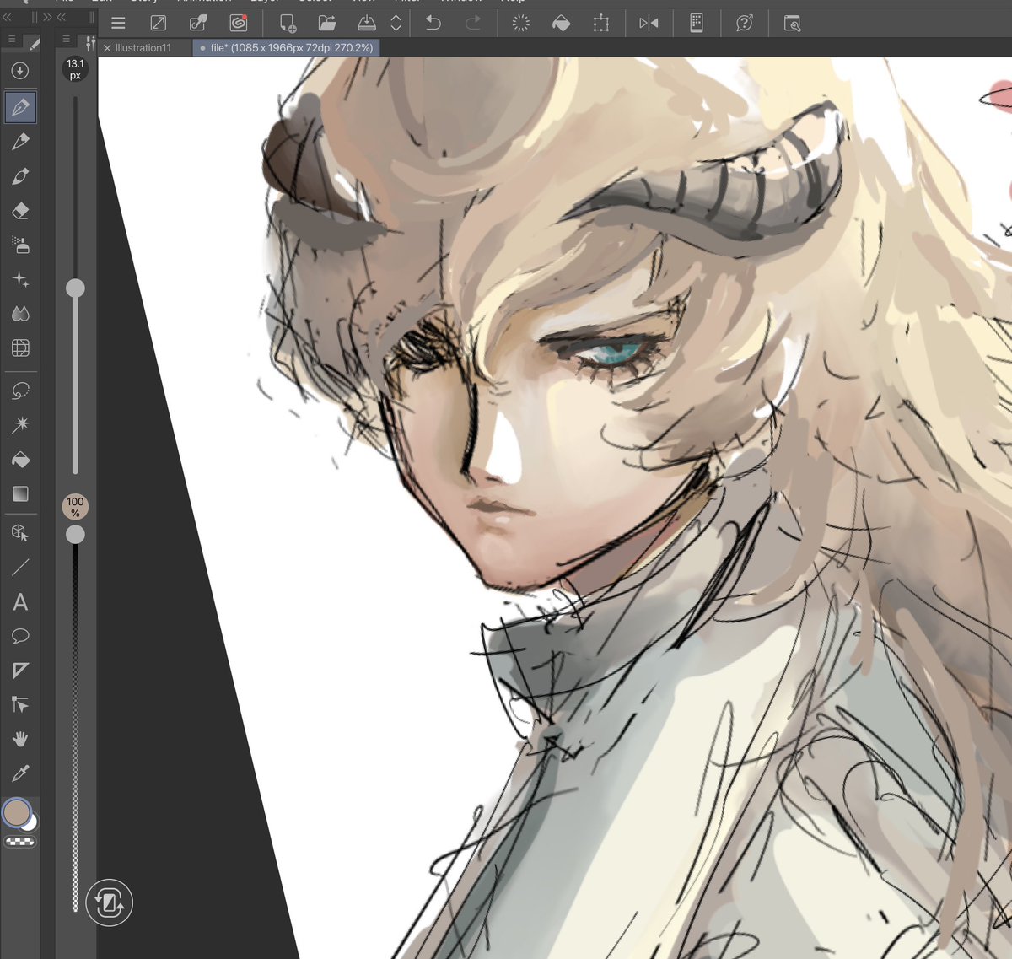The height and width of the screenshot is (959, 1012).
Task: Open a file with the folder icon
Action: click(326, 24)
